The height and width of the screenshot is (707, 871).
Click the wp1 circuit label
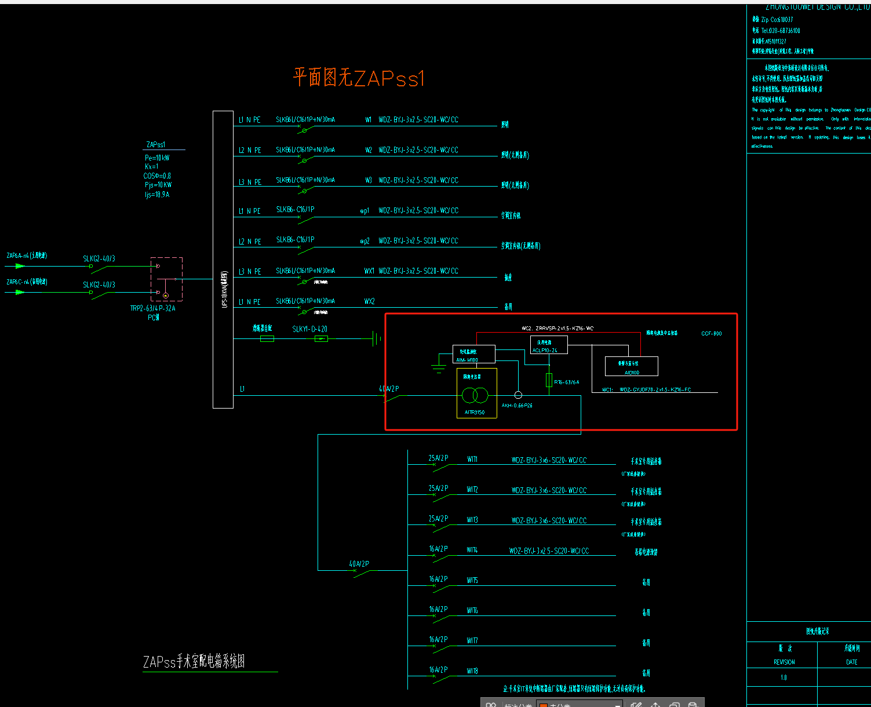[365, 211]
